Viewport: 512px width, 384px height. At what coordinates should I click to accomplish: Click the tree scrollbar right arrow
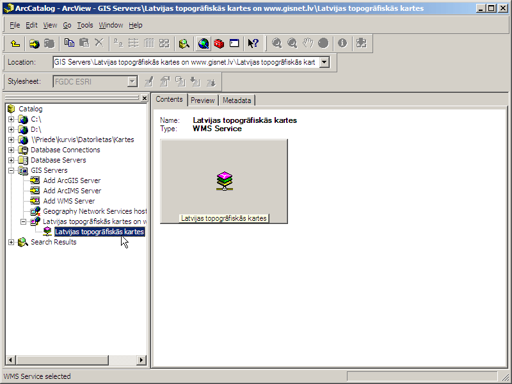[x=141, y=360]
